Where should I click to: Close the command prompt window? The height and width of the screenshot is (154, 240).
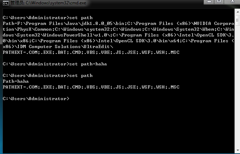(x=232, y=1)
